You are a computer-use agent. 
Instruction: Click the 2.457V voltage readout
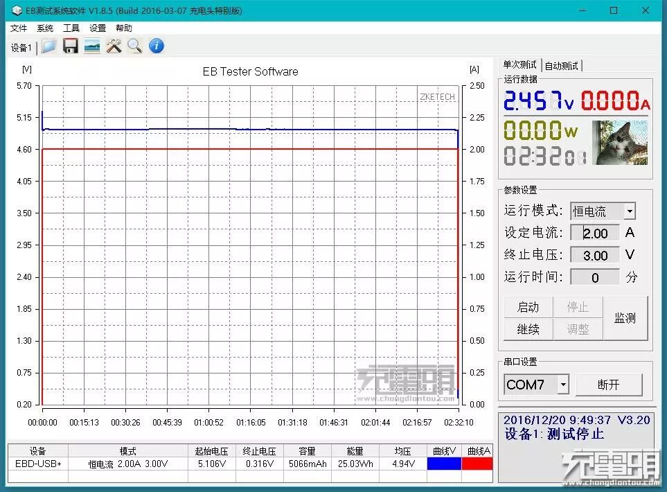tap(539, 101)
